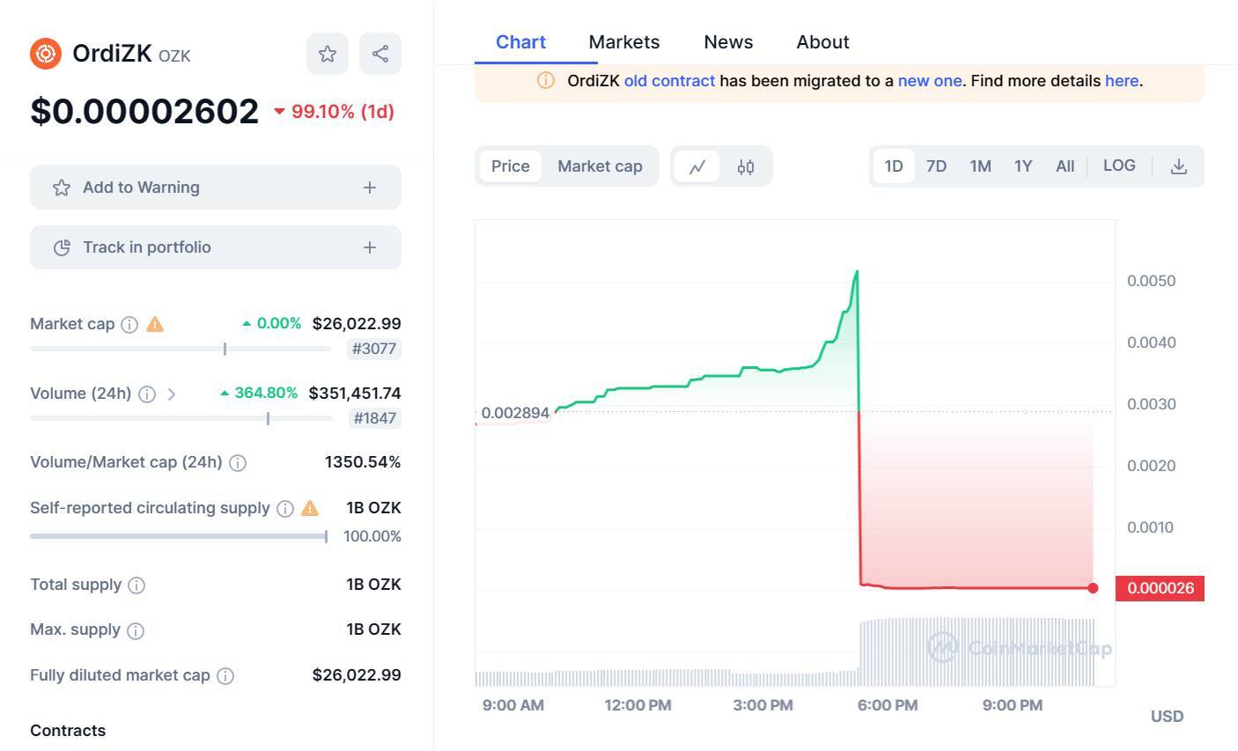This screenshot has width=1238, height=751.
Task: Click the 1350.54% ratio value
Action: 363,462
